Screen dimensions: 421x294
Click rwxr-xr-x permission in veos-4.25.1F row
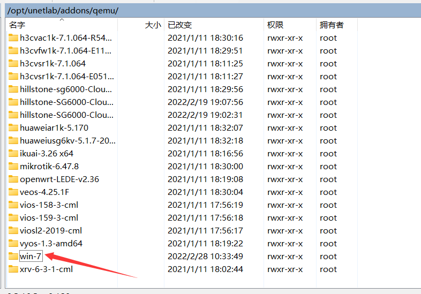[x=285, y=192]
